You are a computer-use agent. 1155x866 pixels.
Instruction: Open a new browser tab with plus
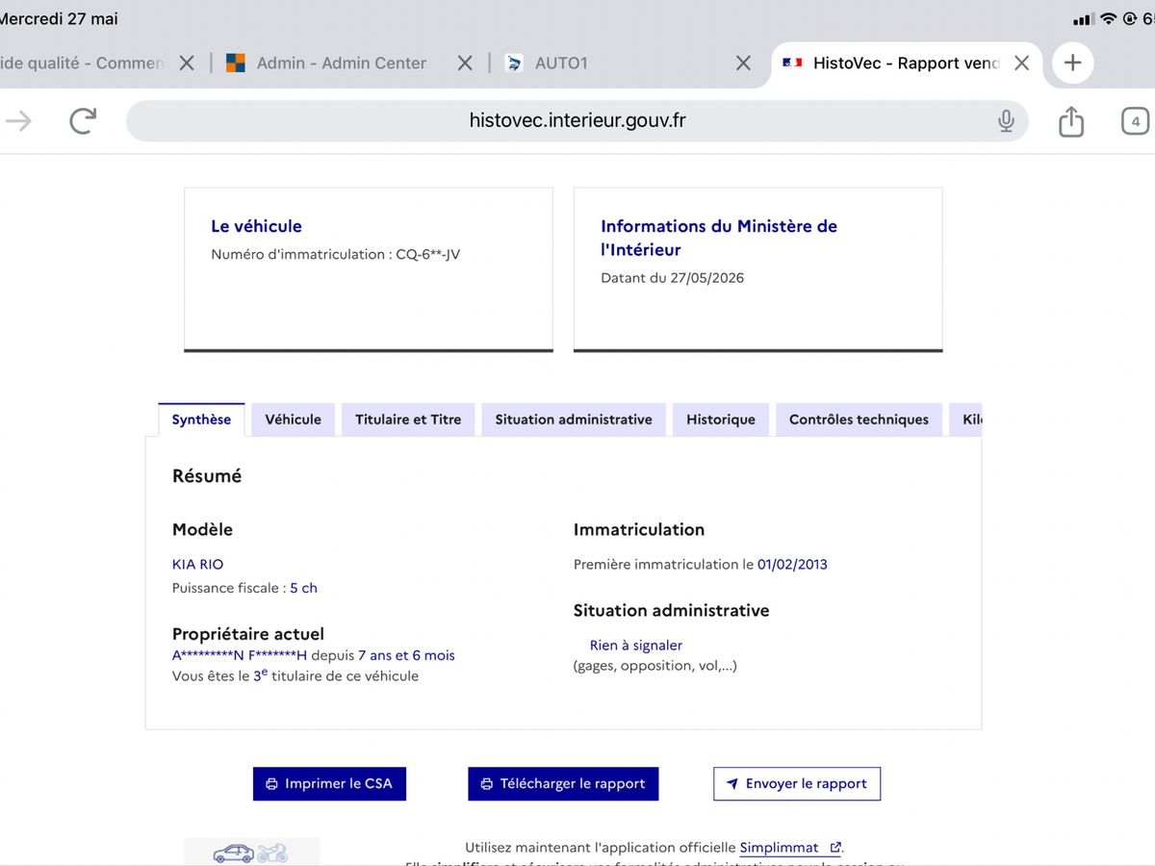tap(1072, 63)
